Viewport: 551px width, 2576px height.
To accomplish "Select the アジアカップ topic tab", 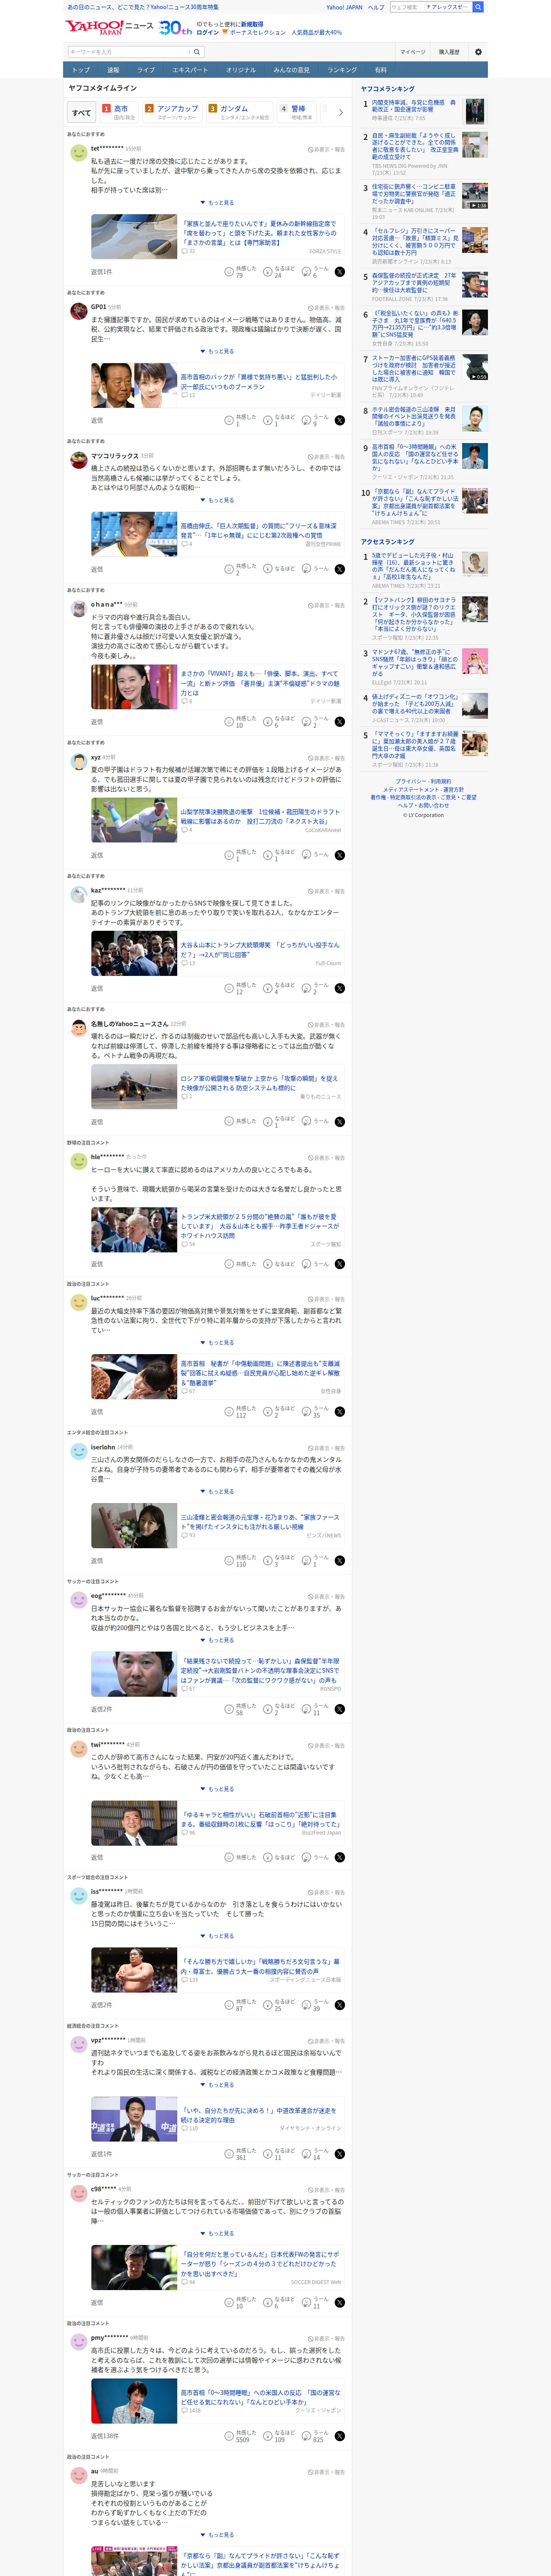I will pos(171,113).
